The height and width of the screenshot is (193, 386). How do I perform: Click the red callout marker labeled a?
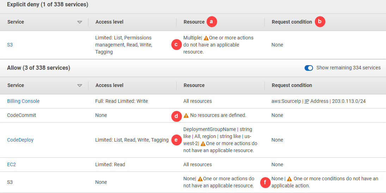[212, 22]
